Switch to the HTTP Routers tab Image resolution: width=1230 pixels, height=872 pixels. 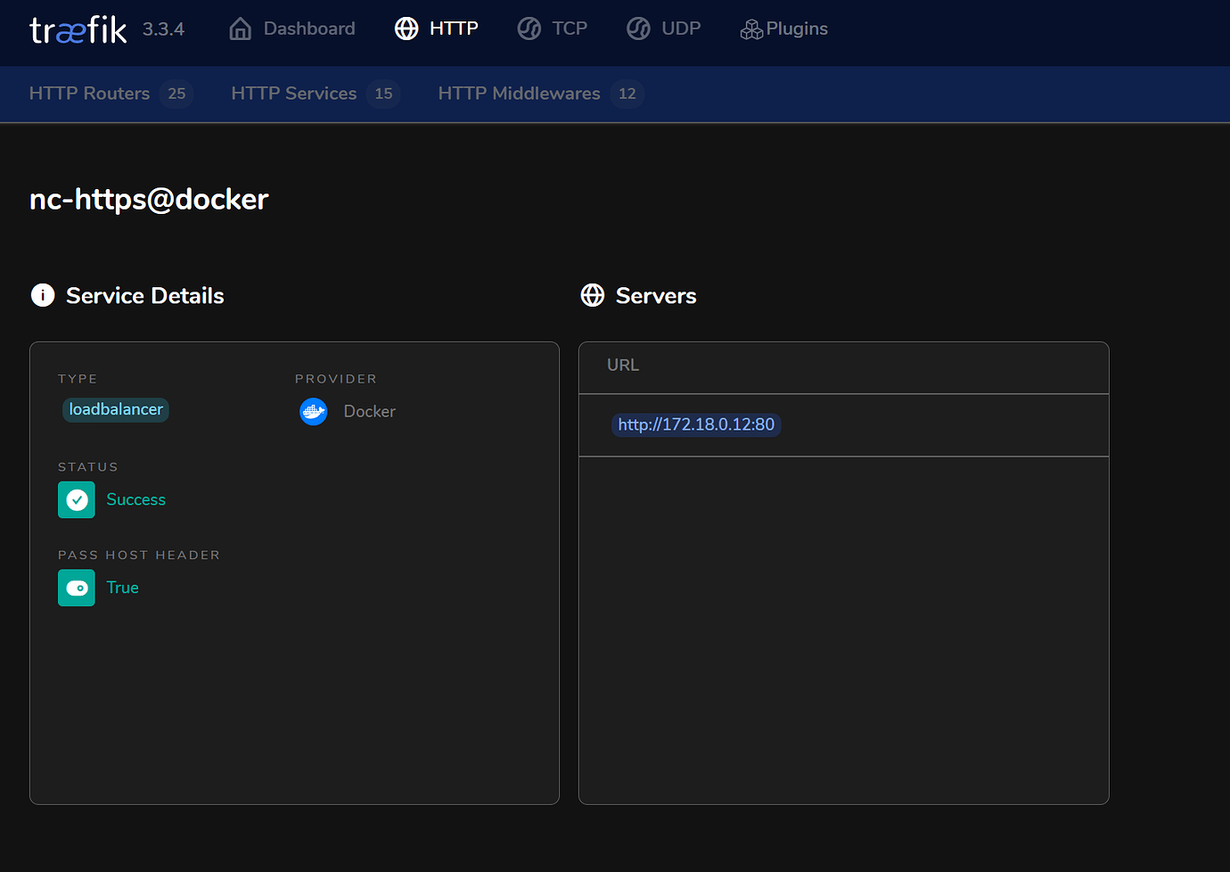click(88, 93)
